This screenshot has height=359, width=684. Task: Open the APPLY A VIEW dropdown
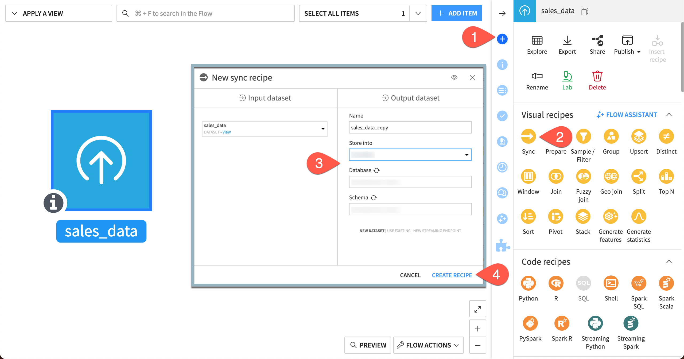(x=59, y=13)
